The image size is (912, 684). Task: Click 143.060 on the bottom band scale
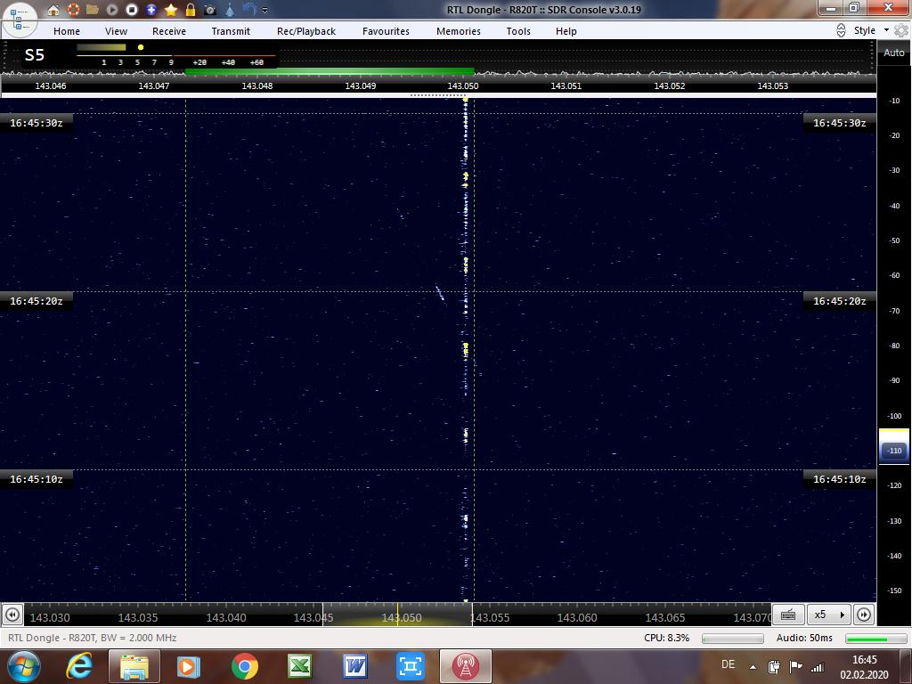point(577,618)
